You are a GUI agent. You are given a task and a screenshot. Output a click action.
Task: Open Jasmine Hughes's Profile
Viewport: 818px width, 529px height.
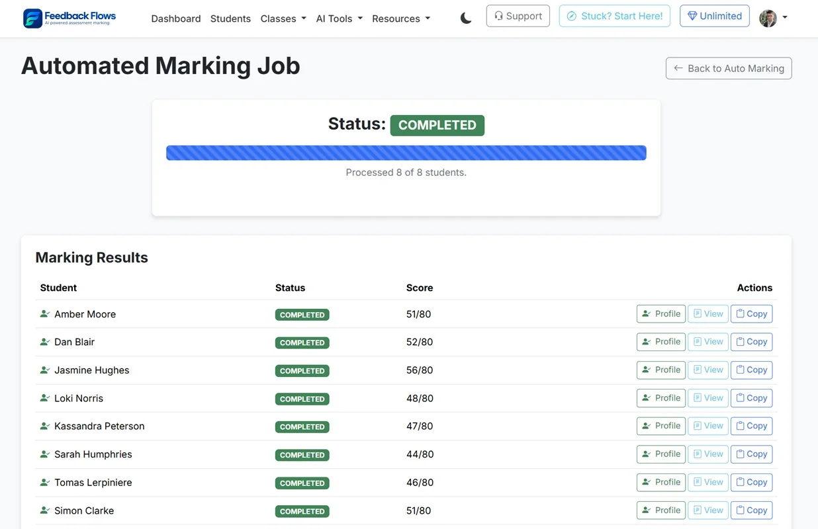point(661,370)
